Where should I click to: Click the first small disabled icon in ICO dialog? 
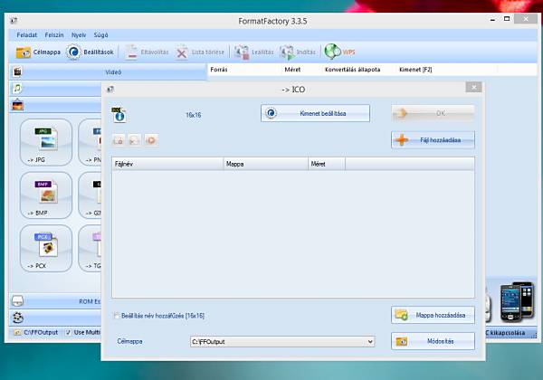pos(118,140)
